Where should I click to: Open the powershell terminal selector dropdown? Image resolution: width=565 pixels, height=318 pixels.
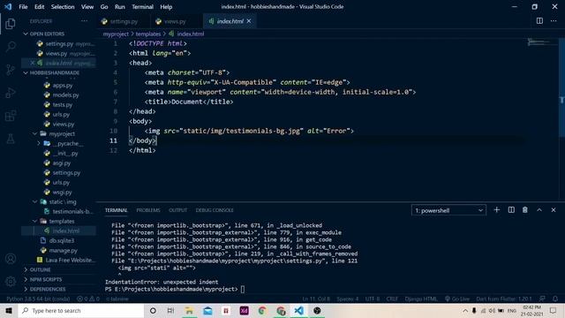(448, 210)
